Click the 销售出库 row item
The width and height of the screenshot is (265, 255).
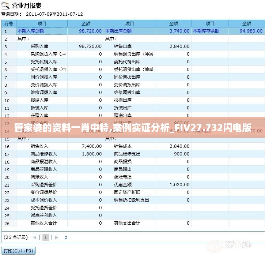tap(123, 46)
